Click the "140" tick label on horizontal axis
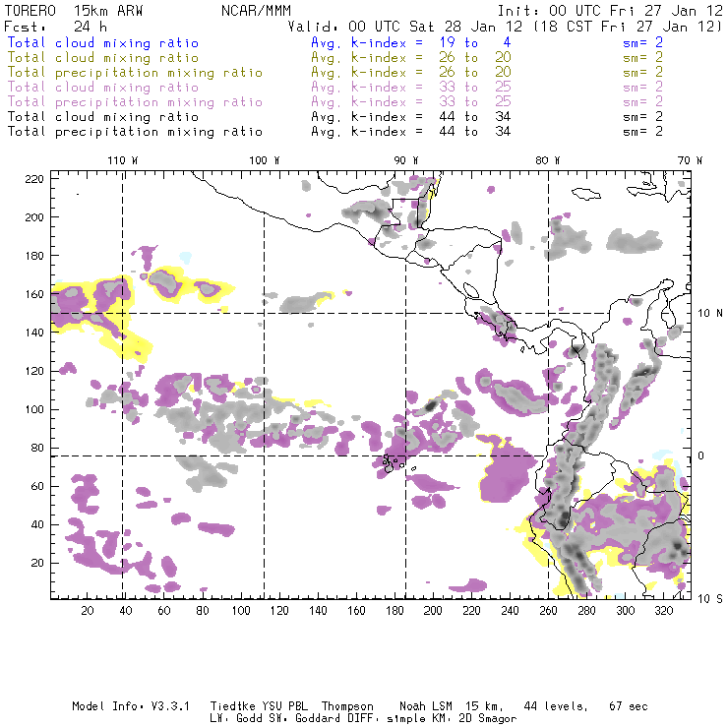728x728 pixels. [x=318, y=611]
